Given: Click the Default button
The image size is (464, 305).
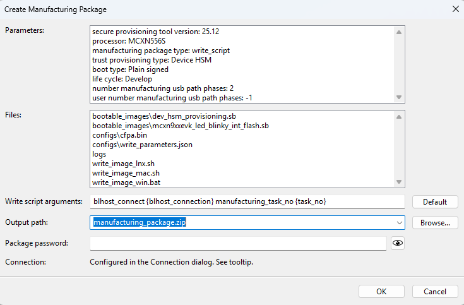Looking at the screenshot, I should pos(435,201).
